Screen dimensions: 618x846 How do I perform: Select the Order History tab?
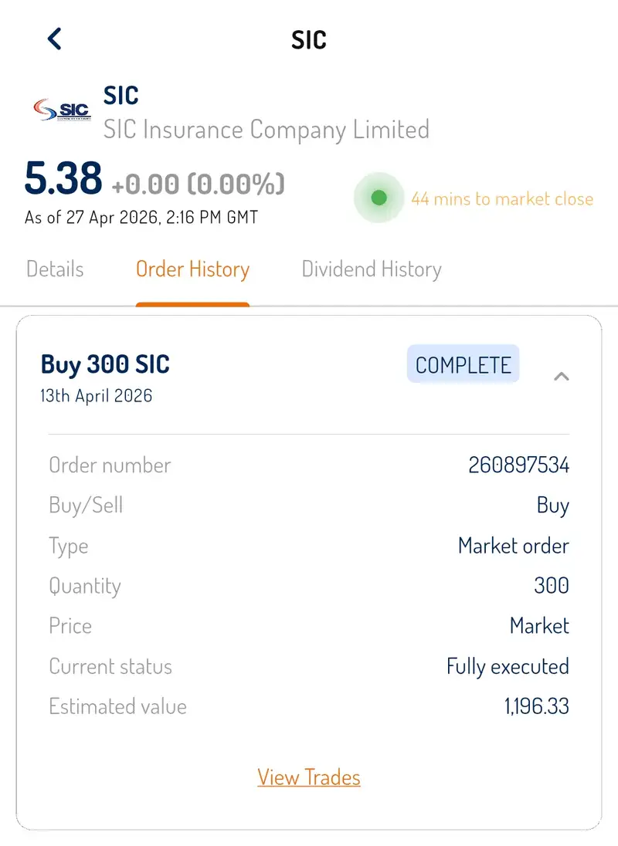click(192, 269)
